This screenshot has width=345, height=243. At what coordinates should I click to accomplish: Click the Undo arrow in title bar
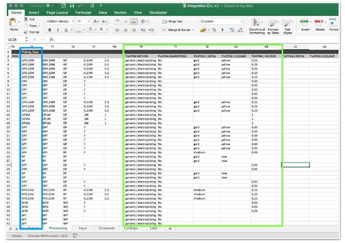coord(80,6)
